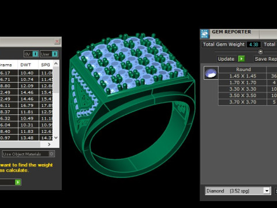Click the DWT cell 11.81
Image resolution: width=277 pixels, height=208 pixels.
coord(28,112)
